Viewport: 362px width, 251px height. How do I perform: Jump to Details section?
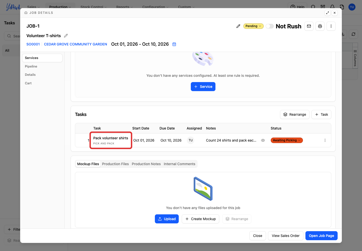click(x=30, y=75)
